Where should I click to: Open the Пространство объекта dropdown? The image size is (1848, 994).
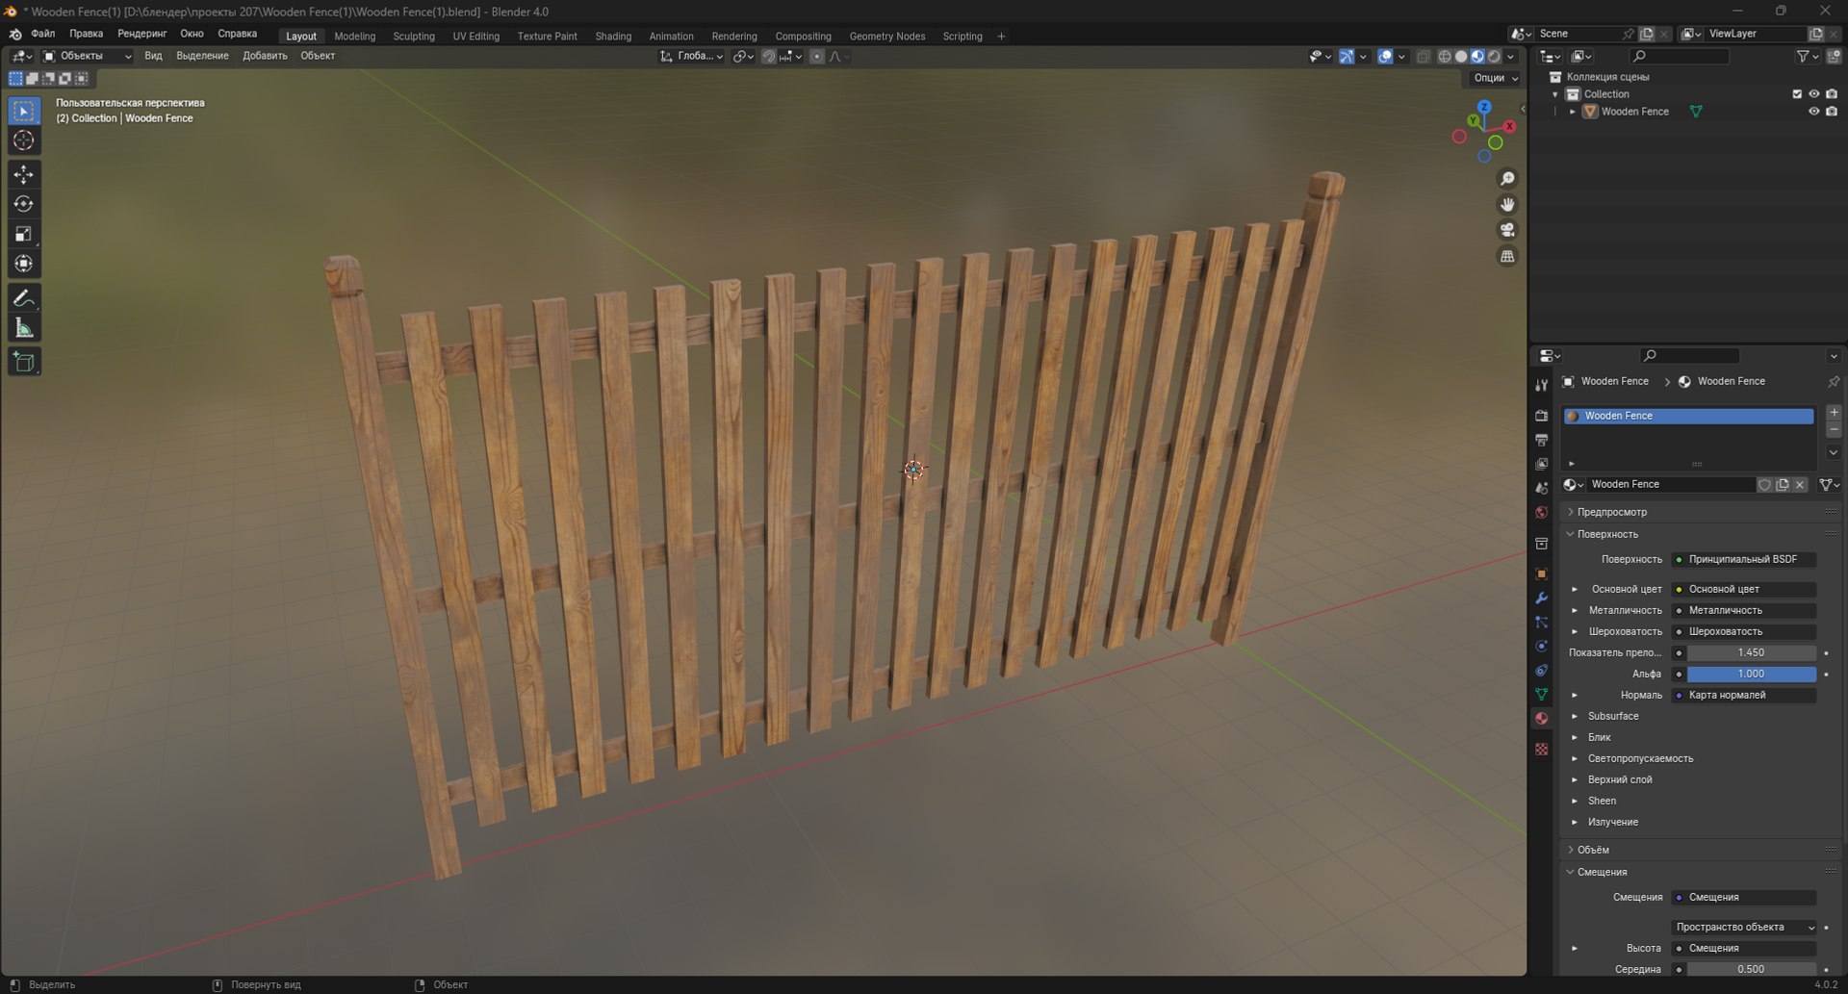coord(1744,927)
